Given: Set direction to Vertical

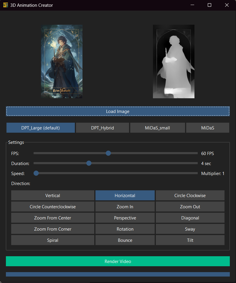Looking at the screenshot, I should [53, 196].
